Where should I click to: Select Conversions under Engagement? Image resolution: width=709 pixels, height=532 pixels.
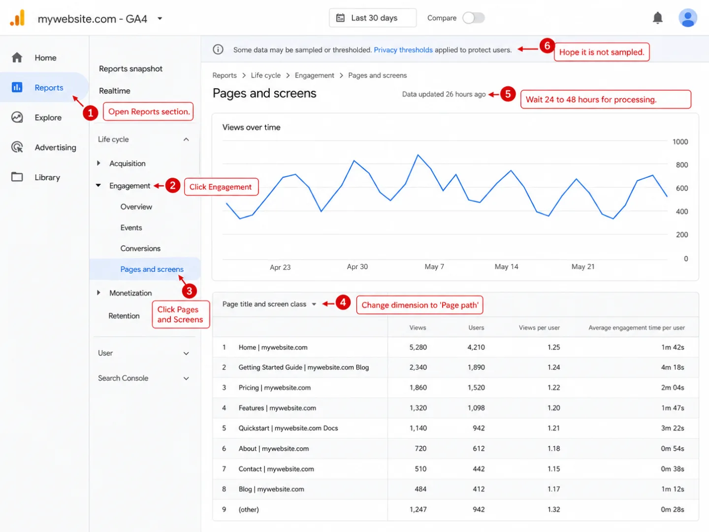click(x=140, y=248)
